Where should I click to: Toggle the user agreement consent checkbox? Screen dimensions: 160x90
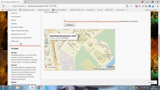(x=64, y=21)
